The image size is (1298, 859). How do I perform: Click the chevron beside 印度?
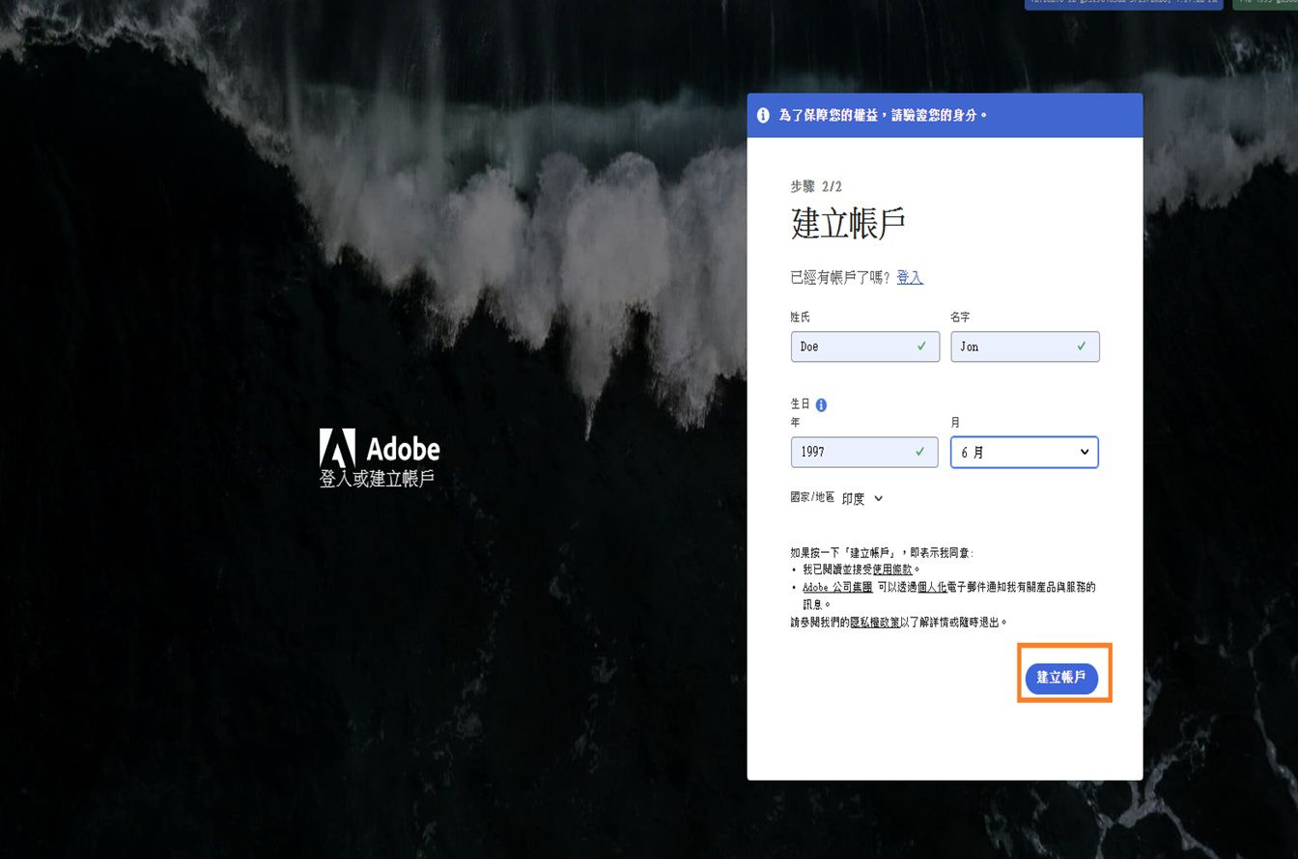pos(877,498)
